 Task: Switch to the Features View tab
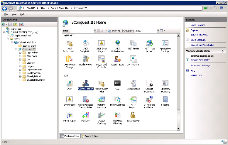pyautogui.click(x=70, y=136)
